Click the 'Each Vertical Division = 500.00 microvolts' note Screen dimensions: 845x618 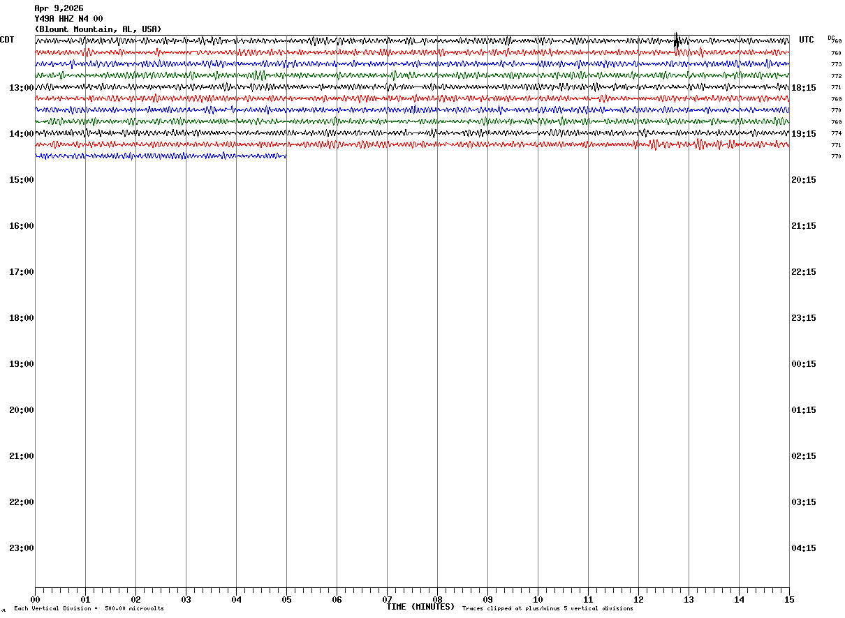coord(89,609)
